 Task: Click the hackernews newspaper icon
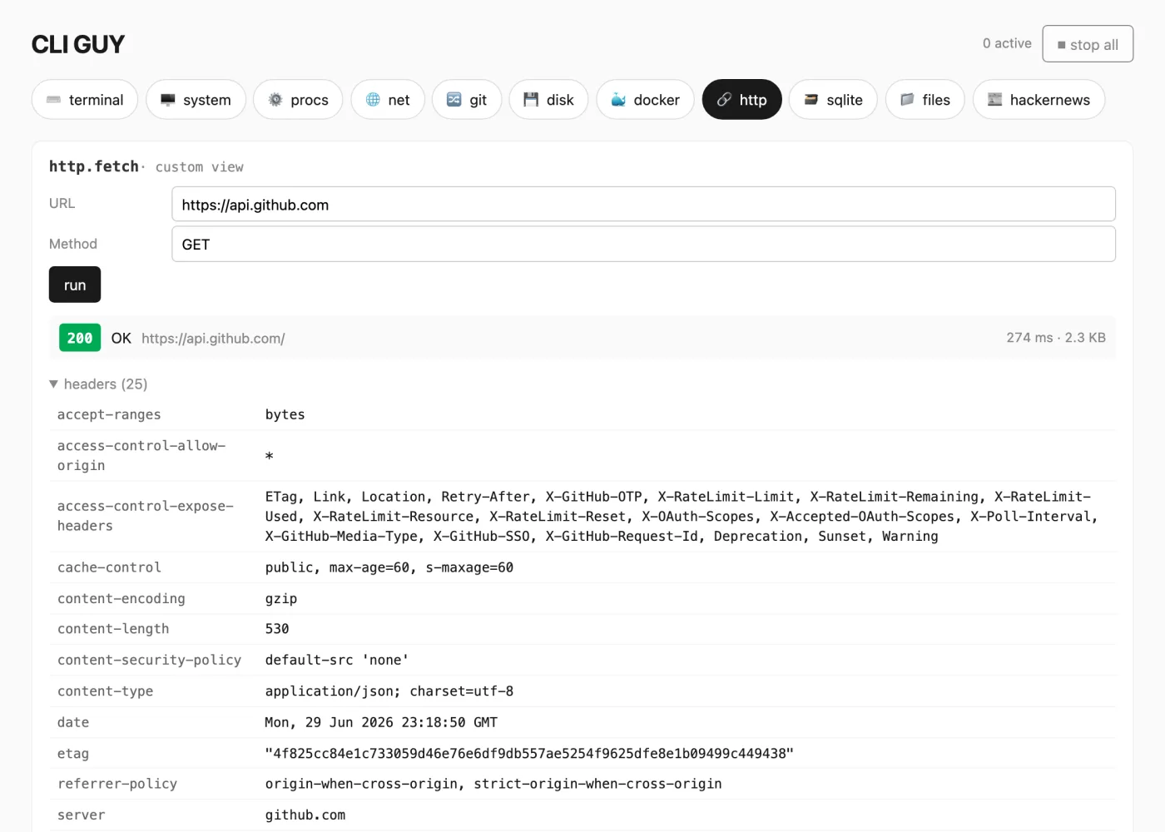994,100
